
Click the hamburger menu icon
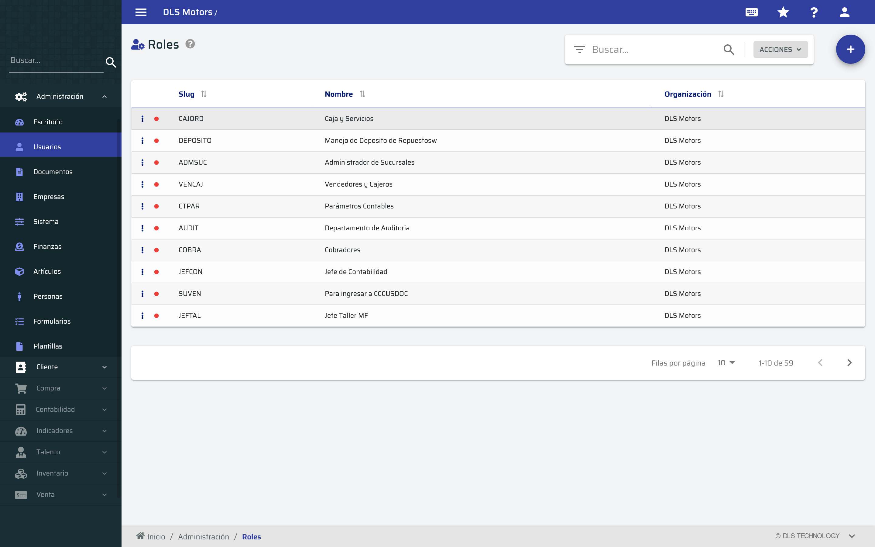click(x=141, y=12)
